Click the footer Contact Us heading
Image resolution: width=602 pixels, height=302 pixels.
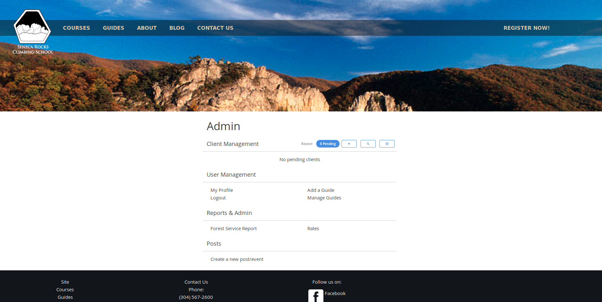tap(196, 282)
